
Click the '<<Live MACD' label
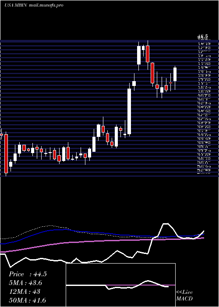click(184, 296)
